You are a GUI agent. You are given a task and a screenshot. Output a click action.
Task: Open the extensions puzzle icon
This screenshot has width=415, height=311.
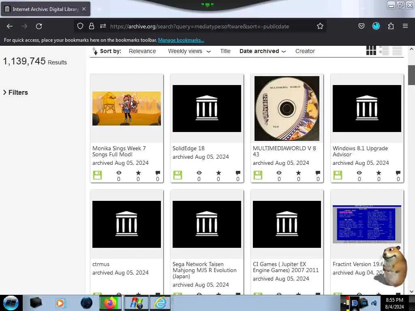(391, 26)
